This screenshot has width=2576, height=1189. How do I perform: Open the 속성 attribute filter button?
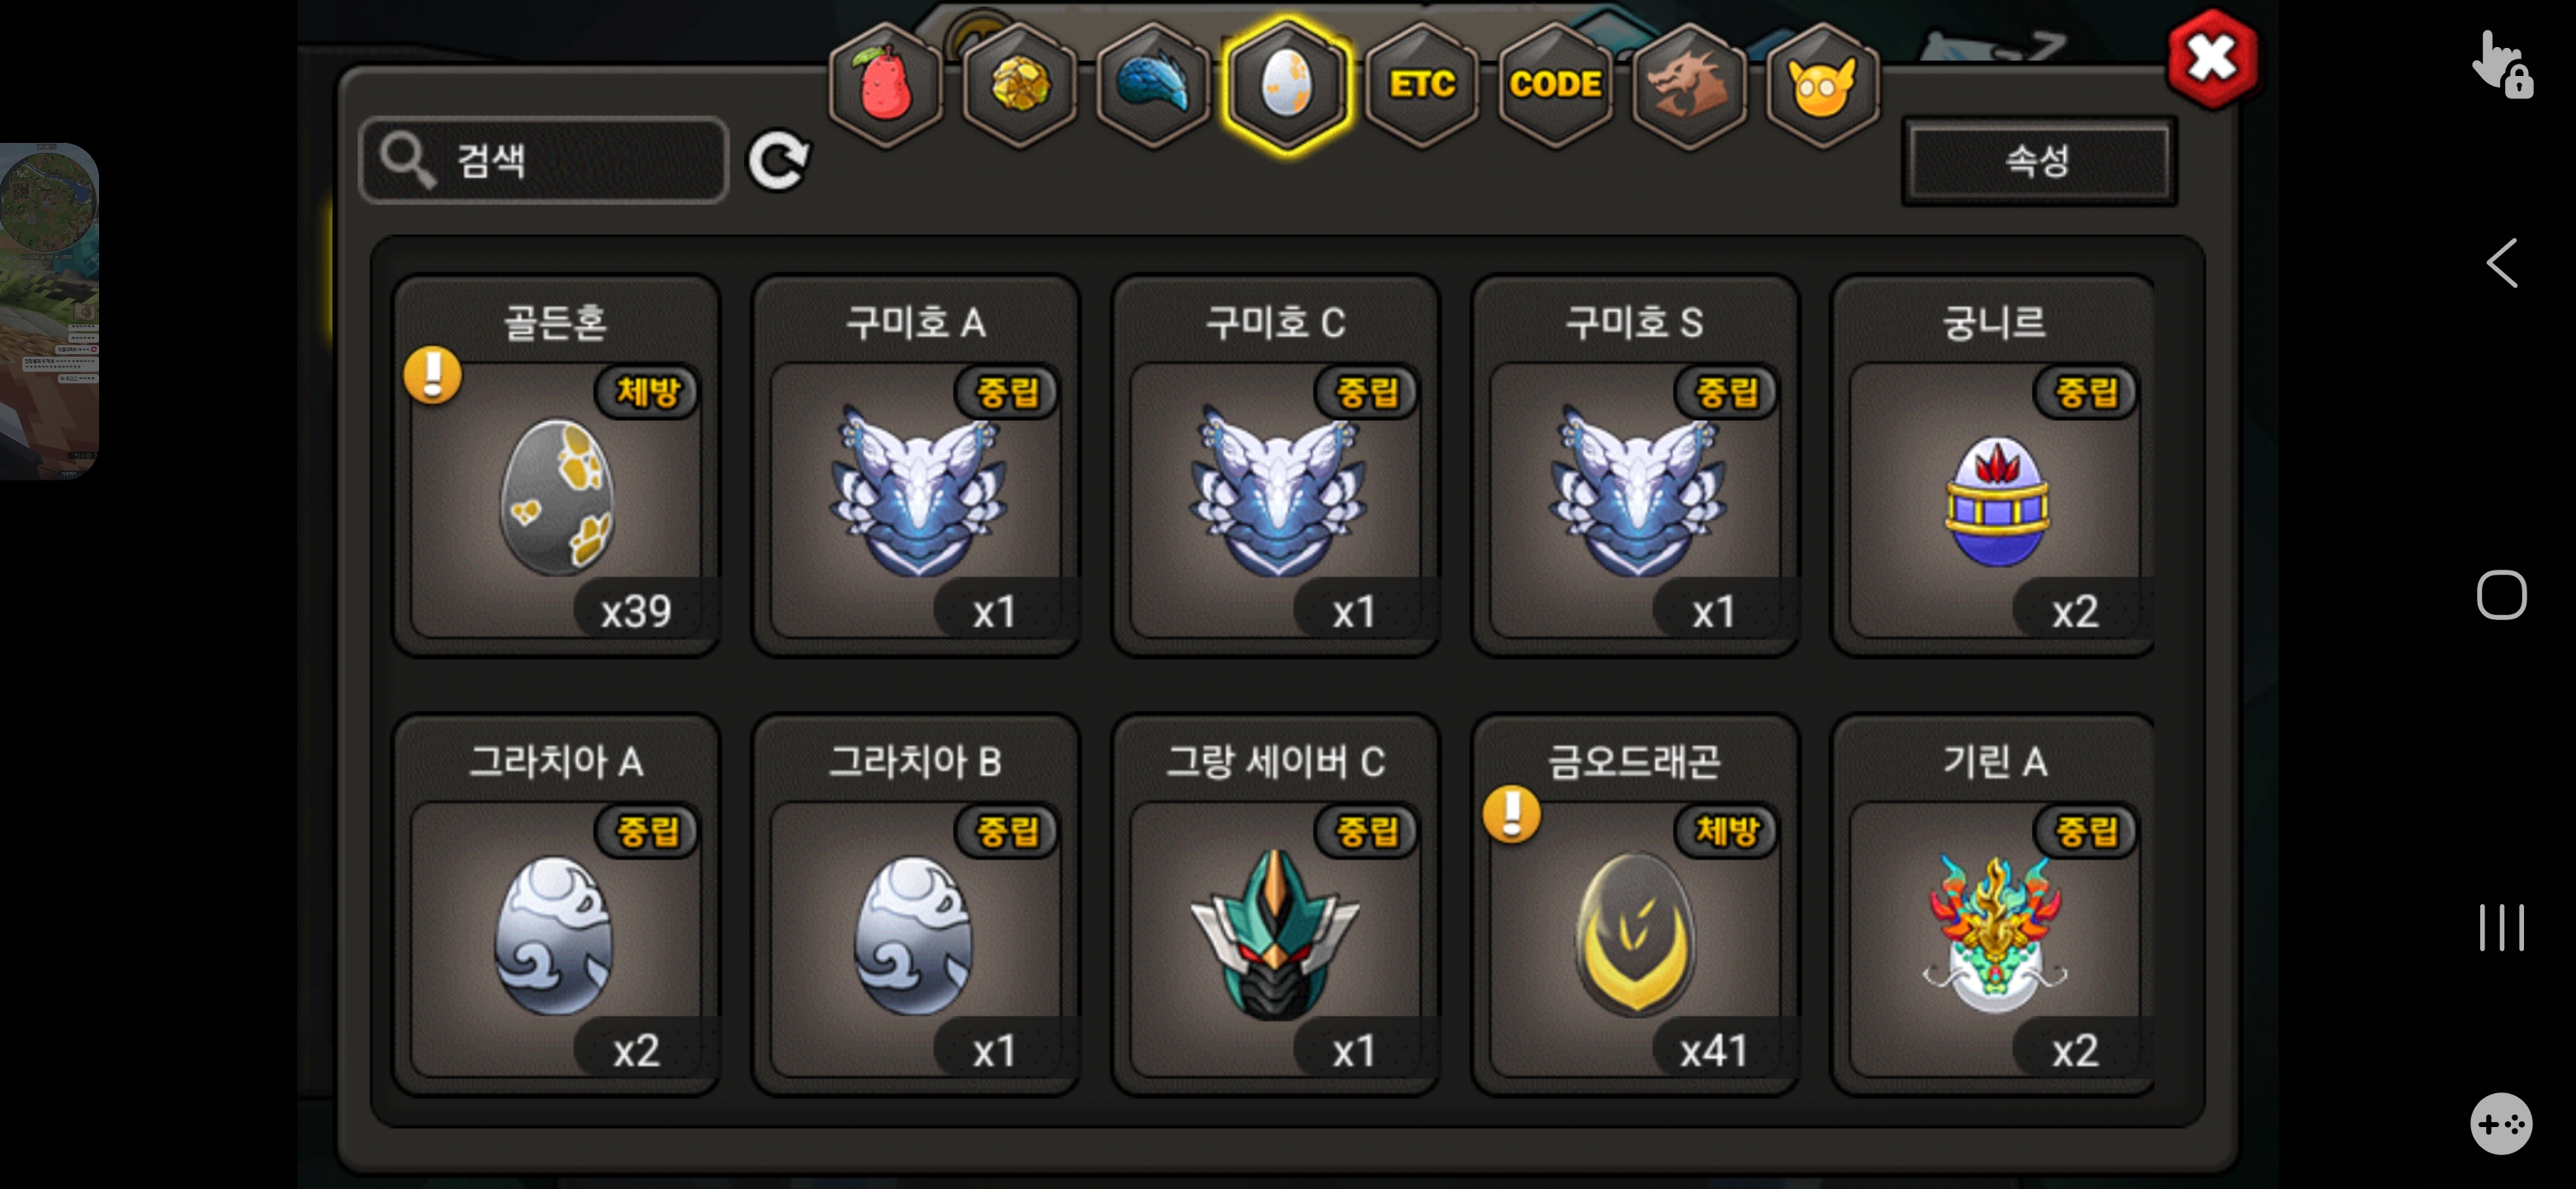click(x=2038, y=160)
